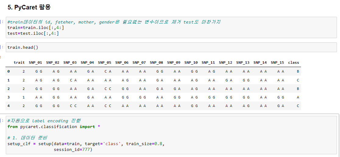Click the 'G A' cell under SNP_09 in row 2
This screenshot has width=340, height=157.
177,89
